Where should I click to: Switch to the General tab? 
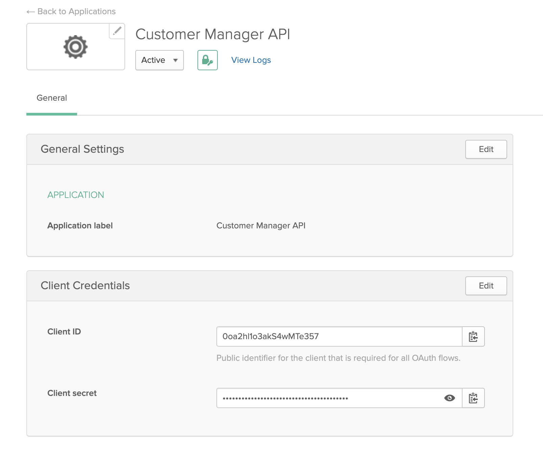[52, 98]
